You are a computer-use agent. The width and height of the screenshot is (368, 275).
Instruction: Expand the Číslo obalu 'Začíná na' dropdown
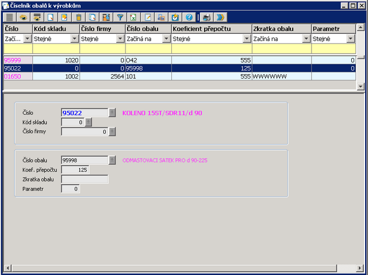click(x=166, y=39)
